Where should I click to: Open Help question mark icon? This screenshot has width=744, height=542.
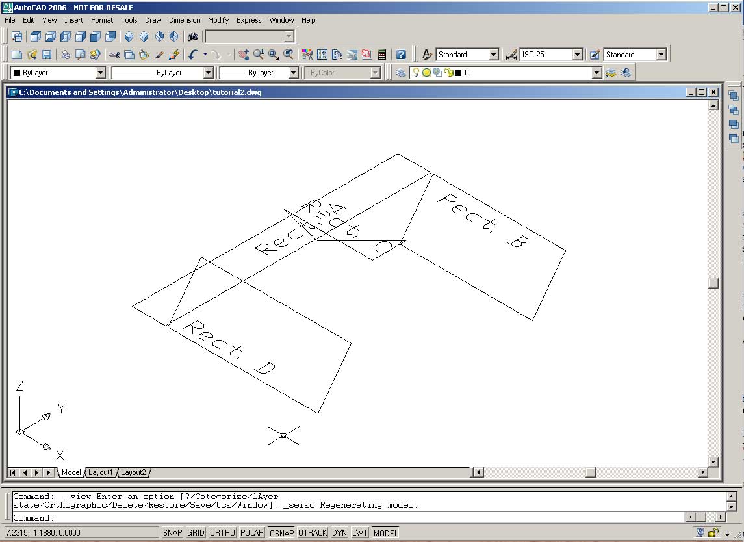(x=401, y=55)
